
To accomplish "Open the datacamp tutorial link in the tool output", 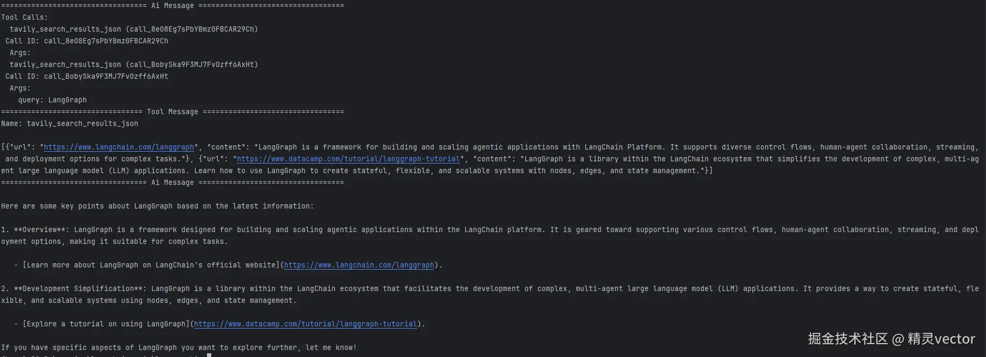I will pyautogui.click(x=348, y=159).
